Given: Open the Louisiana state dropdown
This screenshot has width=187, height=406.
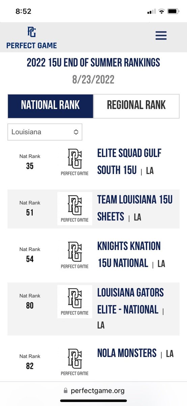Looking at the screenshot, I should tap(45, 132).
